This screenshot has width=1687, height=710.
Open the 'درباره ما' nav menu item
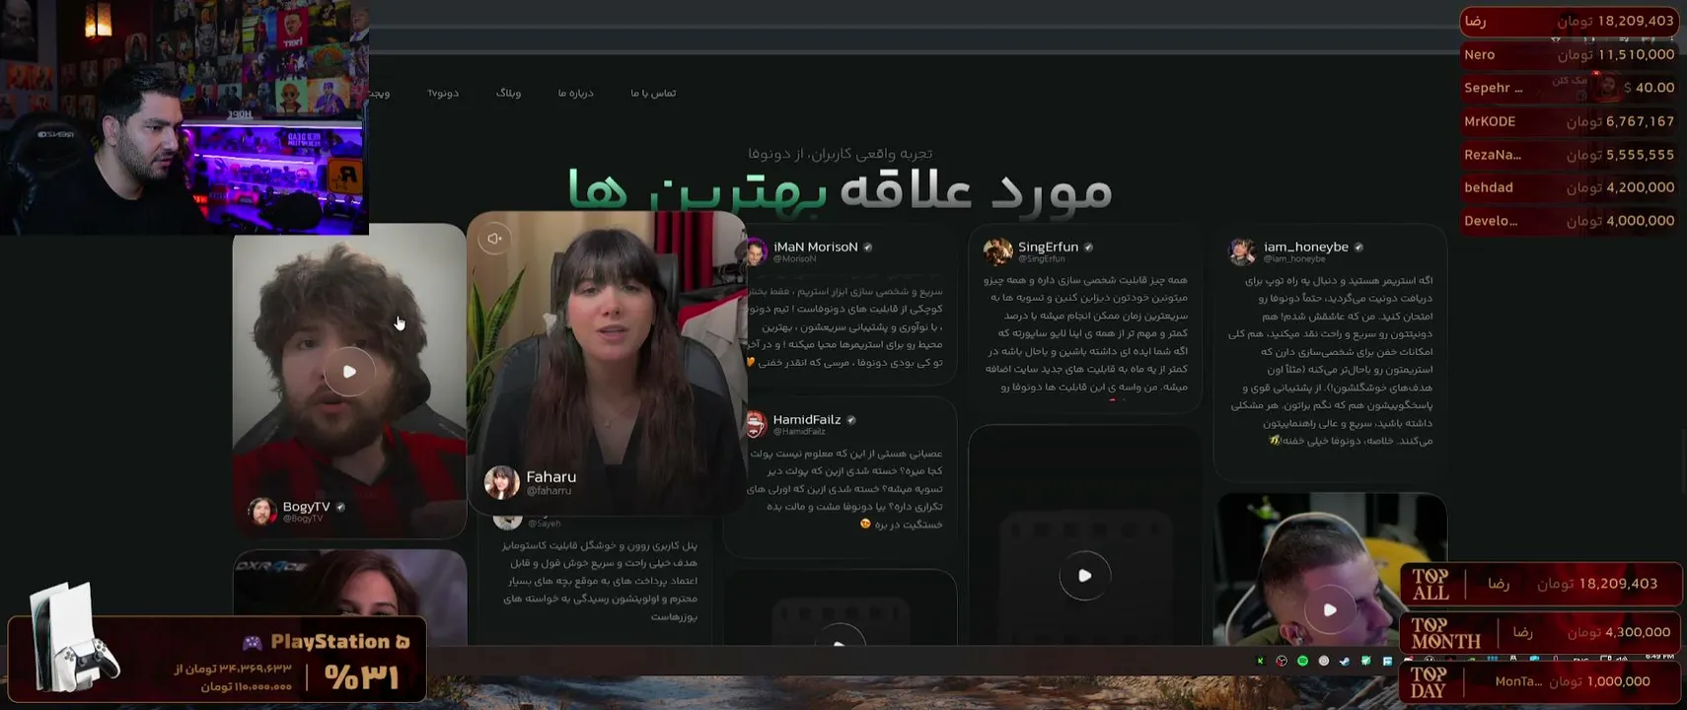(576, 93)
